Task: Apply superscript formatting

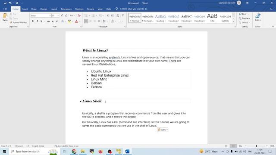Action: 57,21
